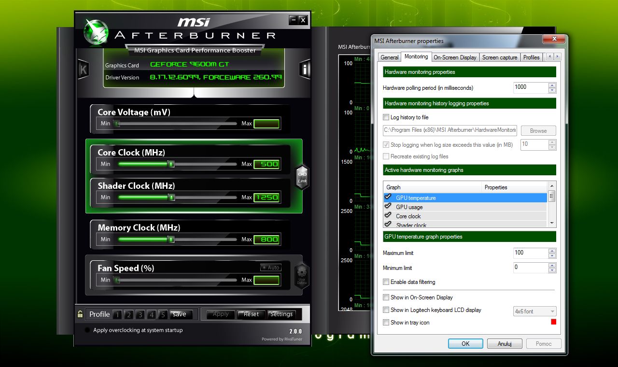Image resolution: width=618 pixels, height=367 pixels.
Task: Click the Core Clock 500 value box
Action: coord(267,164)
